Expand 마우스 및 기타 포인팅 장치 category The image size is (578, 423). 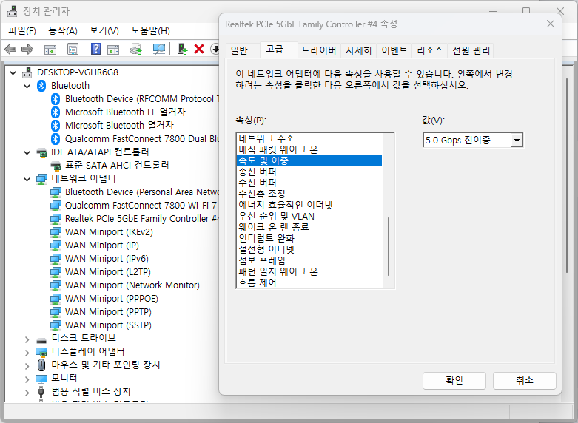27,366
